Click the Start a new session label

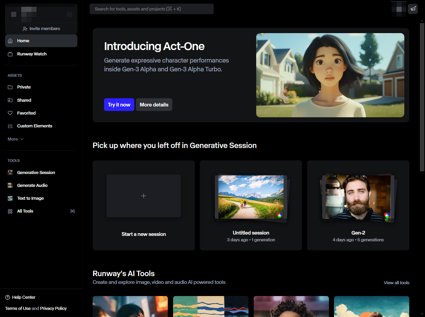[144, 234]
